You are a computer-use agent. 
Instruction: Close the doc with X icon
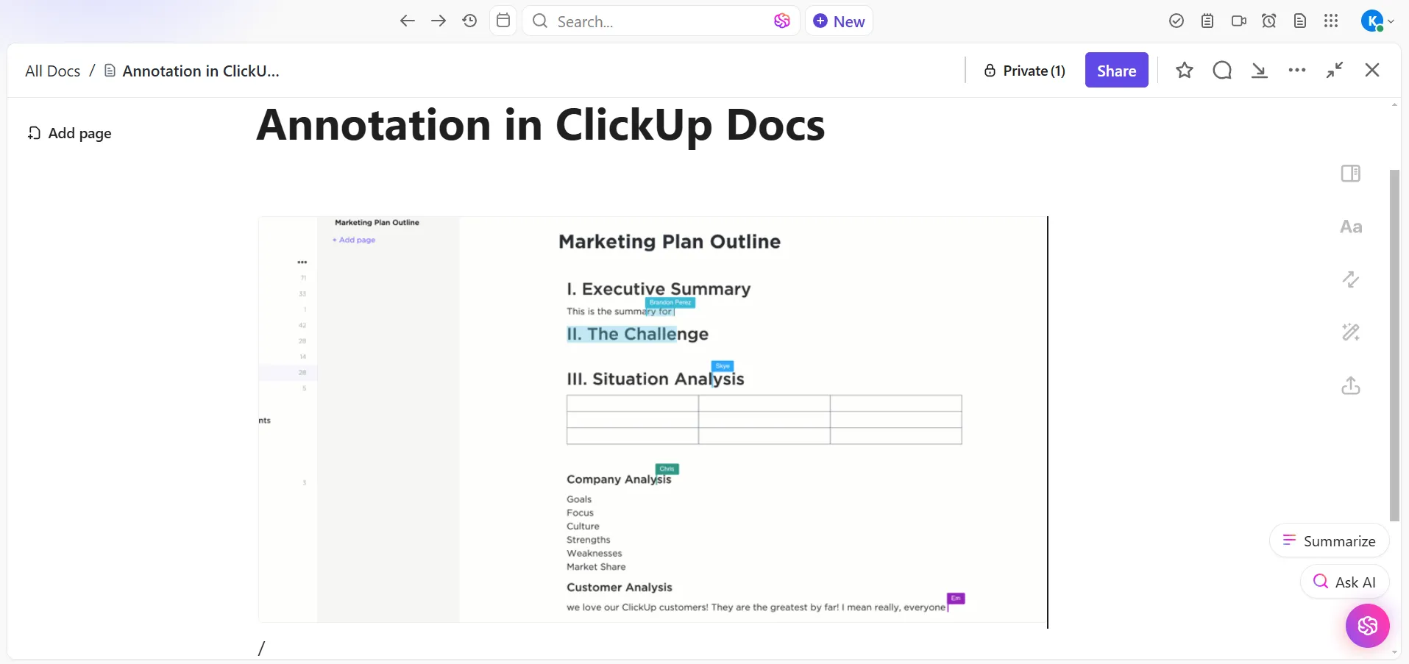pos(1372,71)
